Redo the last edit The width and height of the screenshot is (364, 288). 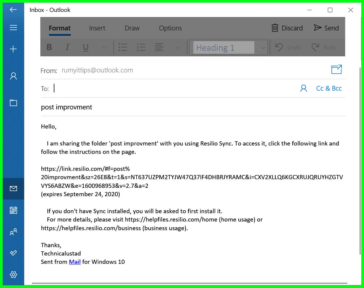(324, 47)
